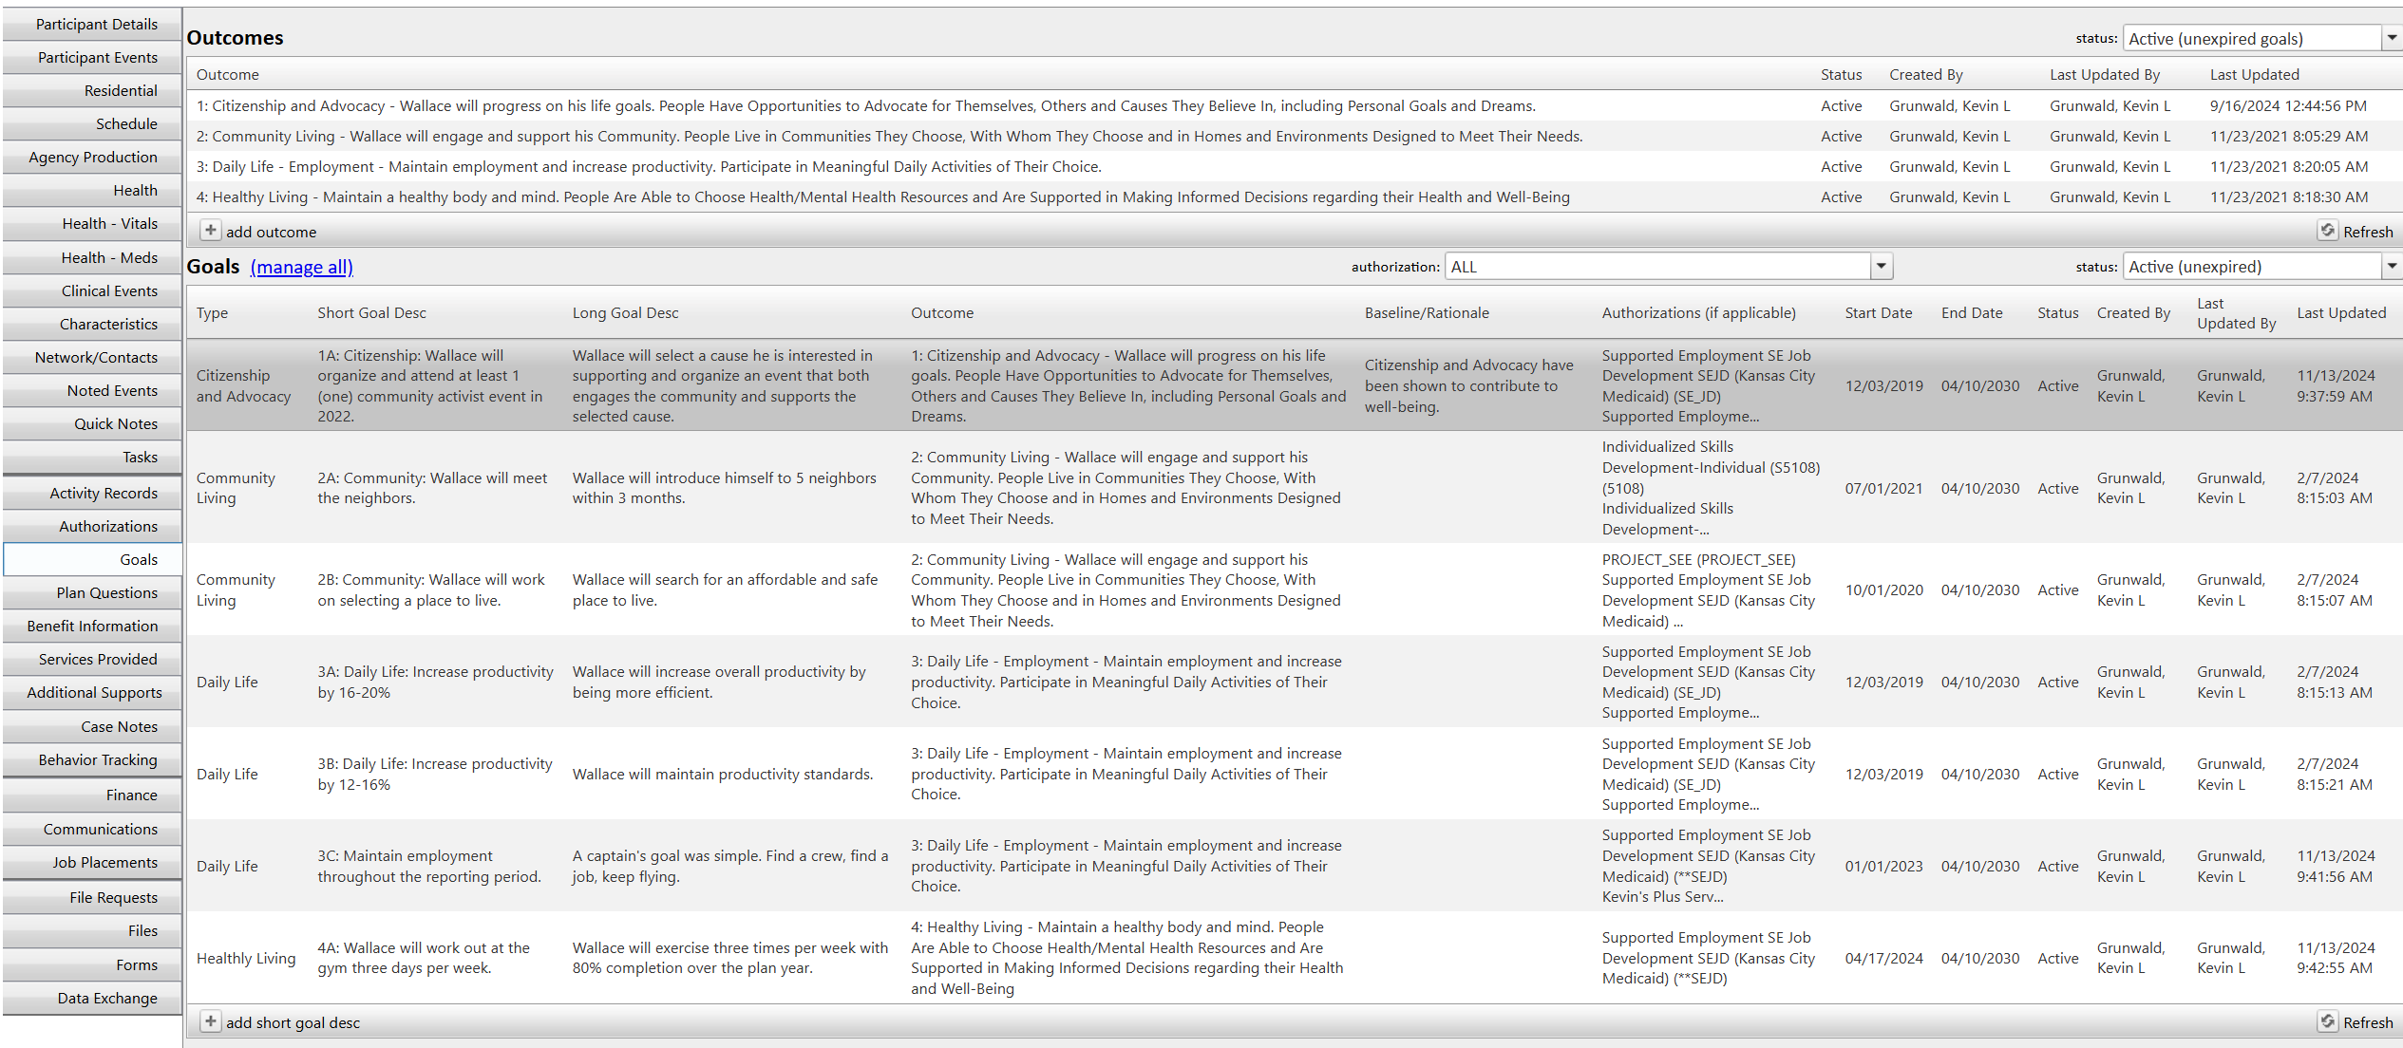The height and width of the screenshot is (1048, 2403).
Task: Open Network/Contacts sidebar item
Action: point(92,358)
